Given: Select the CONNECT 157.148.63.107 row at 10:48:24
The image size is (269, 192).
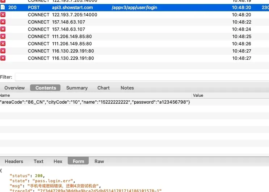Looking at the screenshot, I should (x=135, y=29).
